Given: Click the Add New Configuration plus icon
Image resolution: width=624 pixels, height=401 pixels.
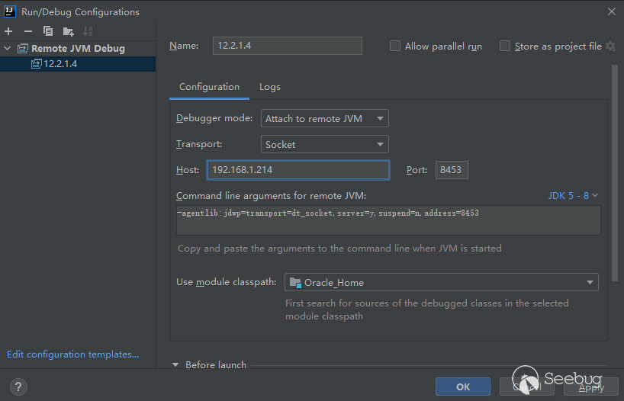Looking at the screenshot, I should (x=8, y=31).
